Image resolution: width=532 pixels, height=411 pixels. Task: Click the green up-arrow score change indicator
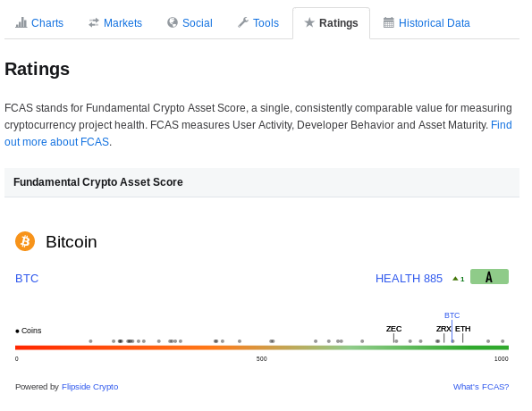459,279
